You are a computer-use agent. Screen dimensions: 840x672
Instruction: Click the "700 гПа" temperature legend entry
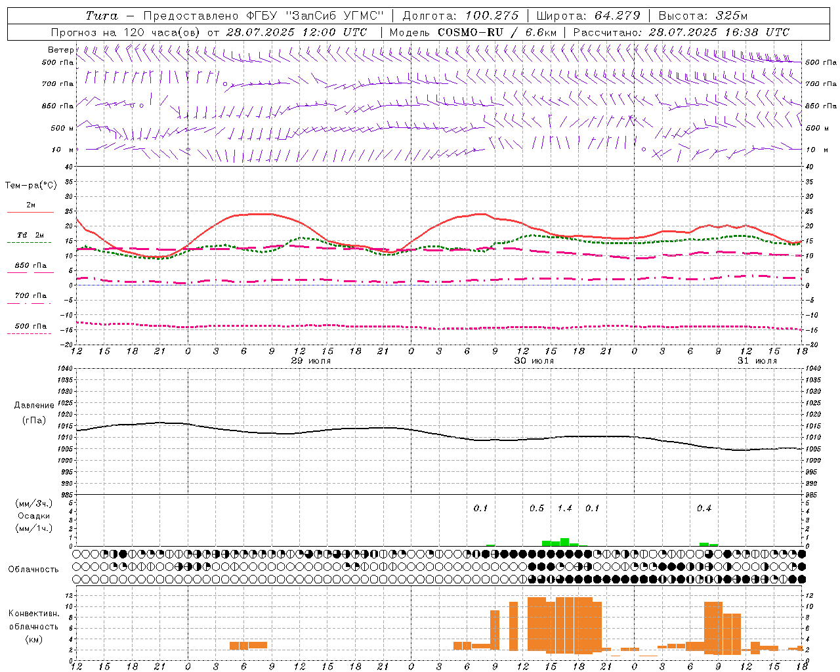point(31,296)
